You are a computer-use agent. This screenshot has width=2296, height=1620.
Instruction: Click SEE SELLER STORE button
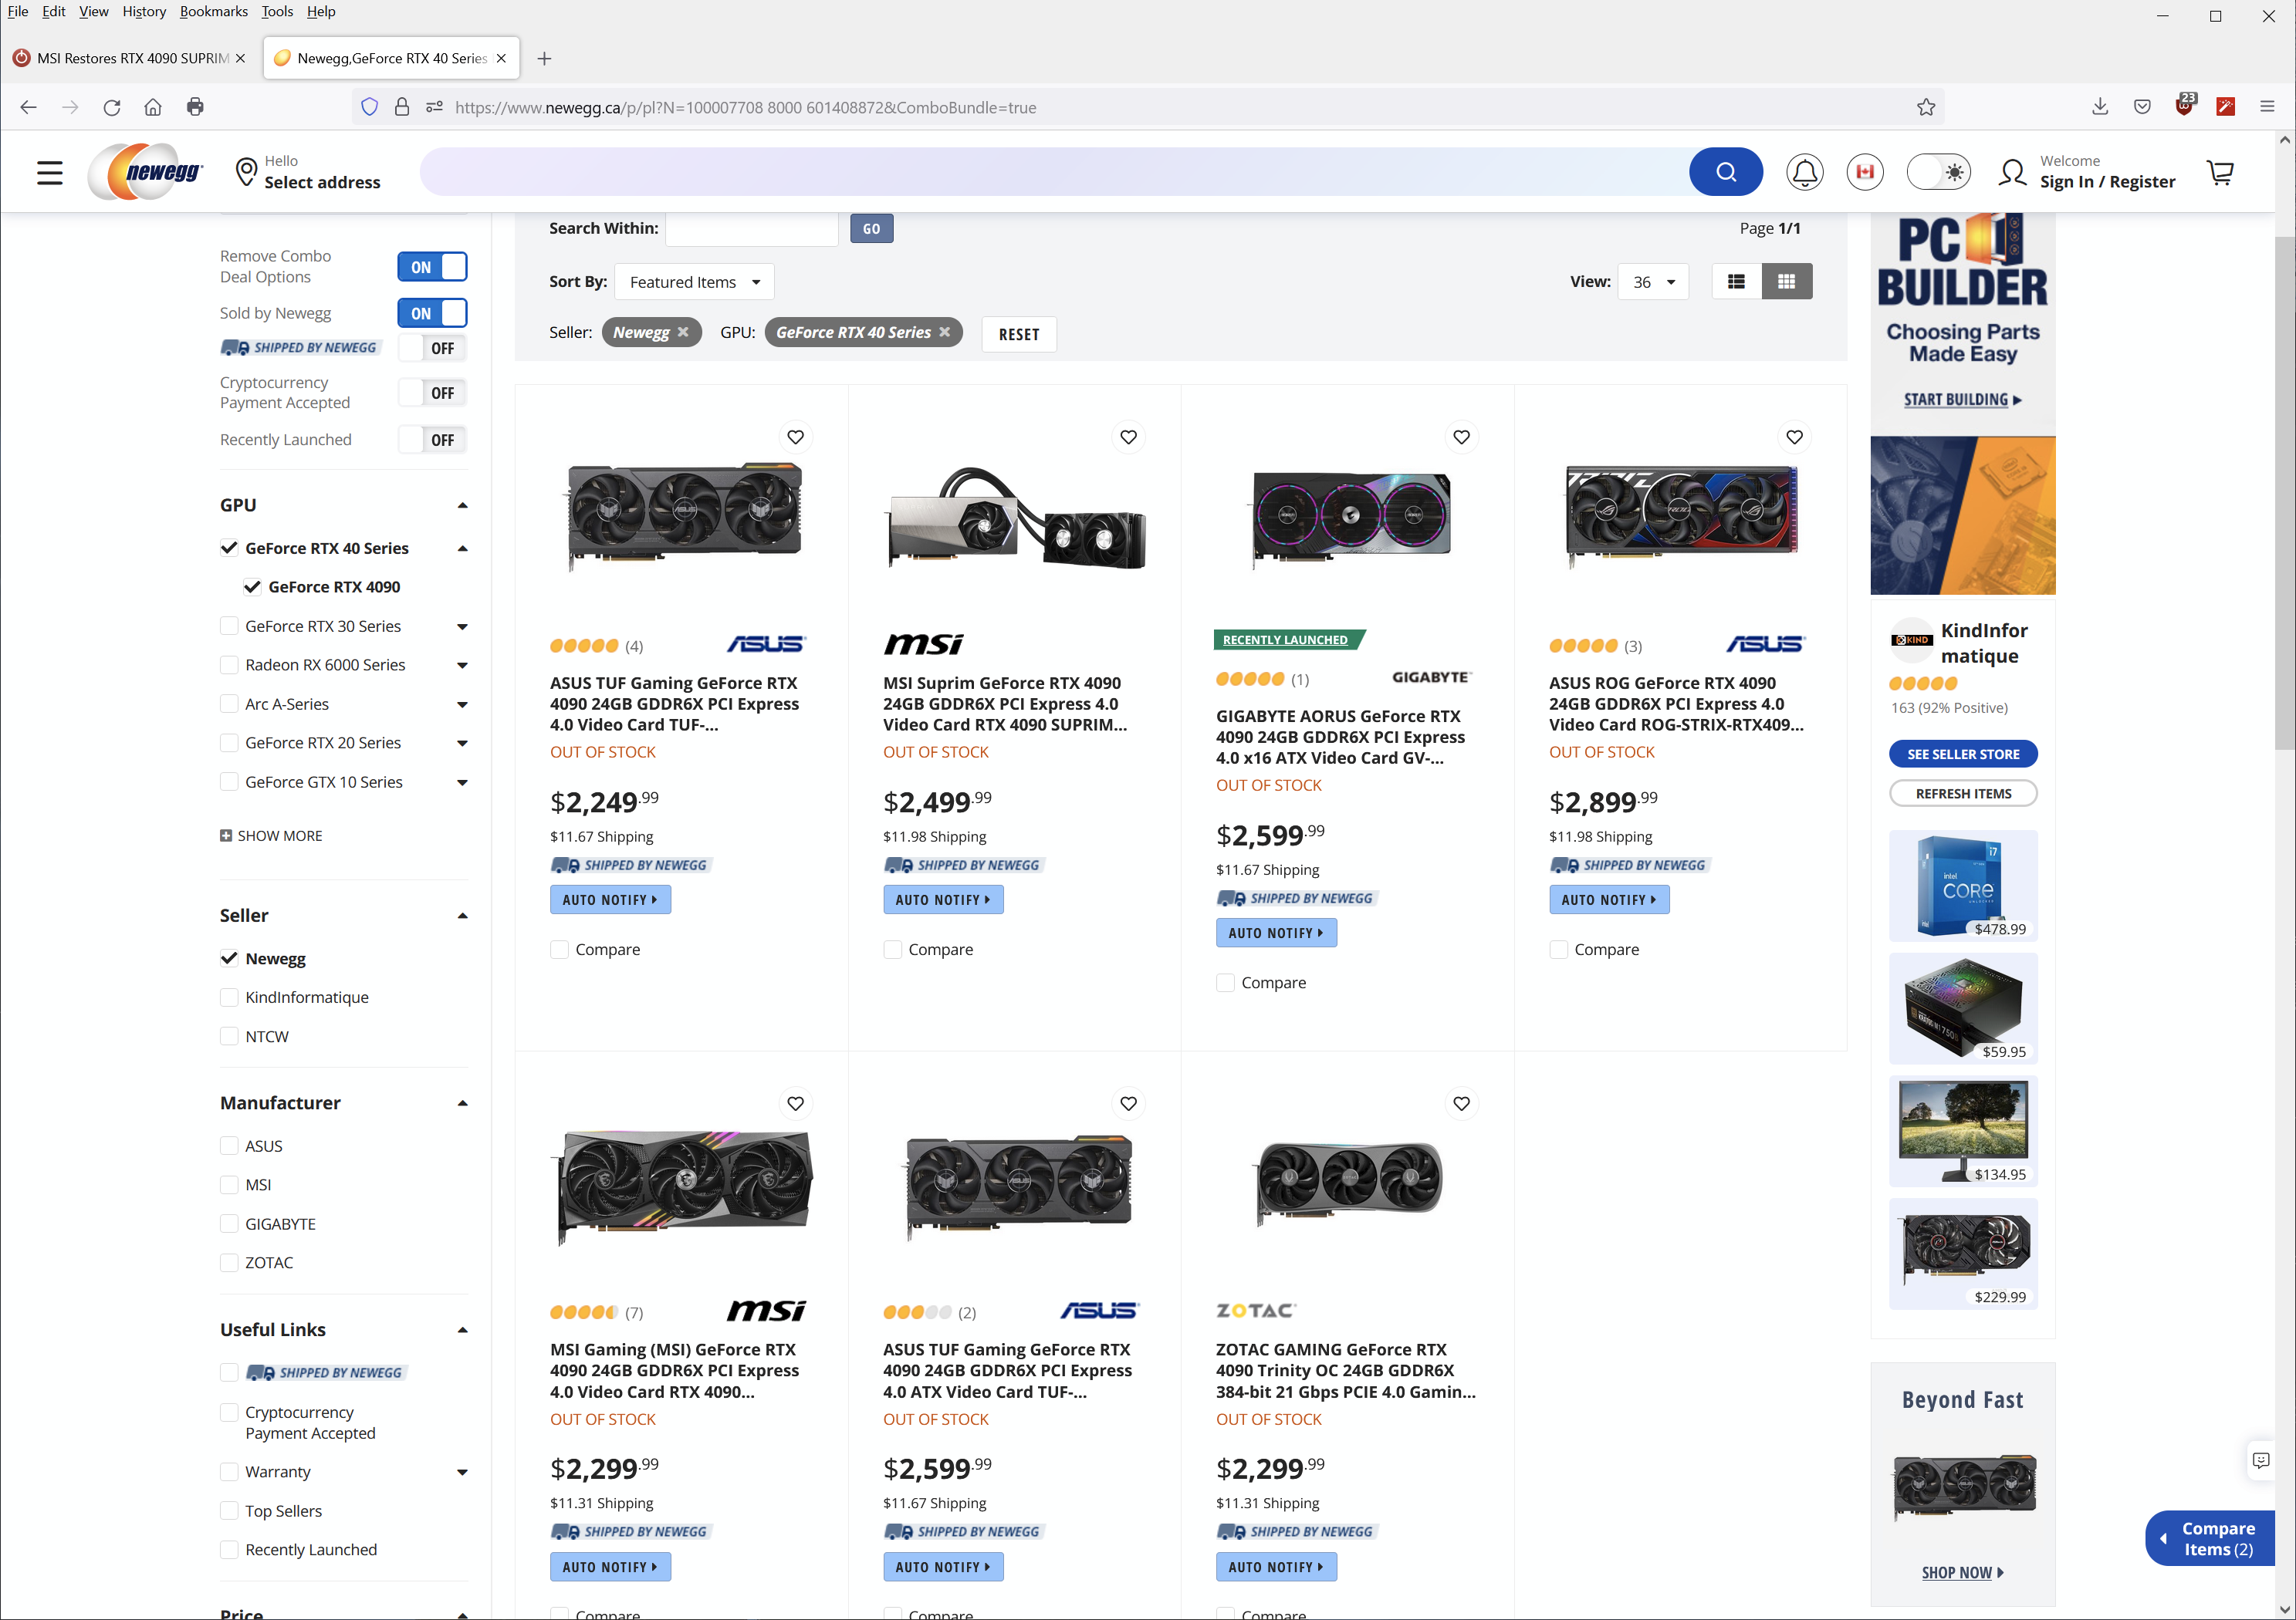pos(1963,754)
